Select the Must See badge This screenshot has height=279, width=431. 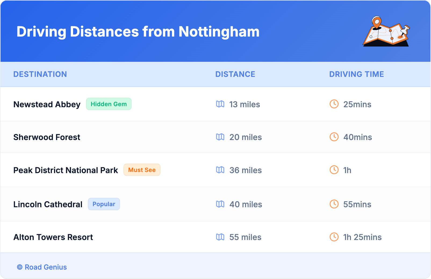coord(142,170)
